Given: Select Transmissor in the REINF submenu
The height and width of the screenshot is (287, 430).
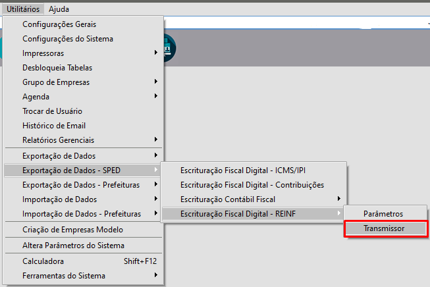Looking at the screenshot, I should pos(385,228).
